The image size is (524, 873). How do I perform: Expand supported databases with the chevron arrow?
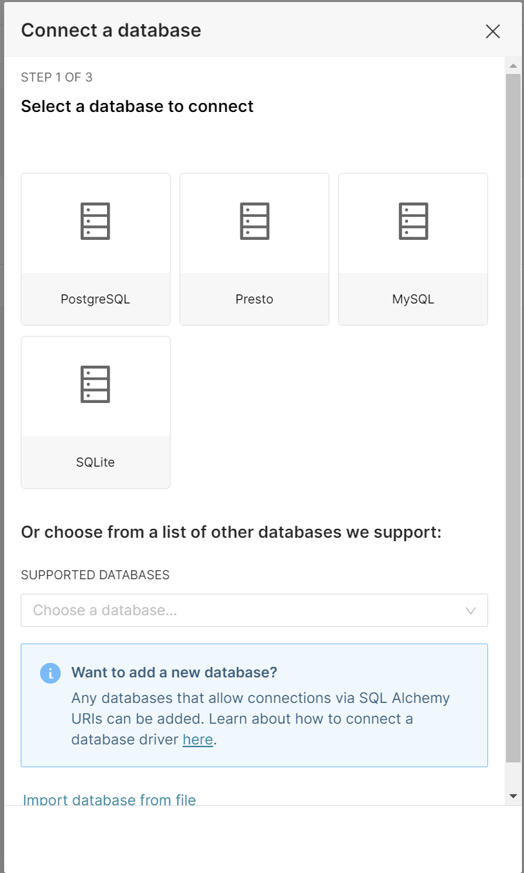coord(471,610)
